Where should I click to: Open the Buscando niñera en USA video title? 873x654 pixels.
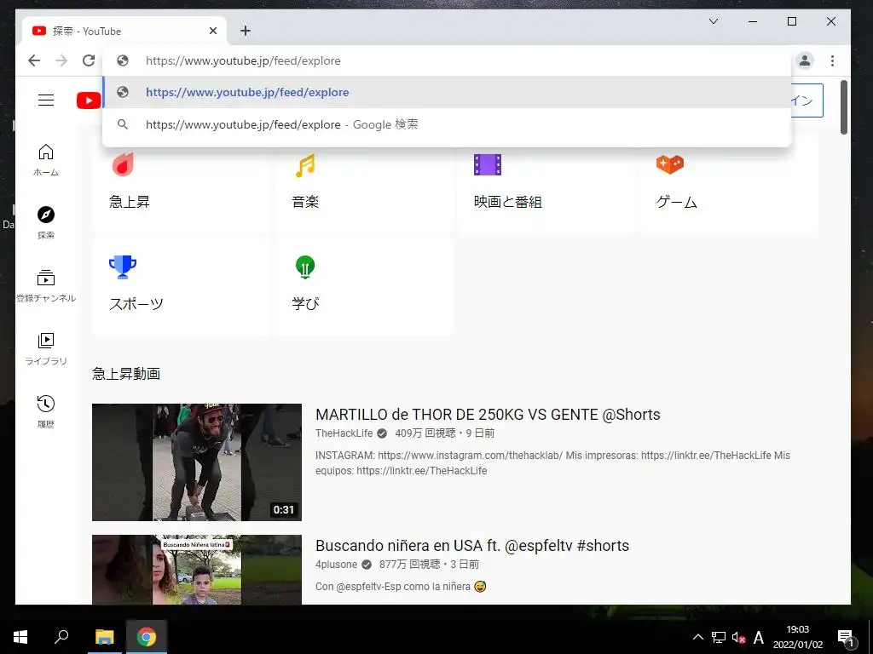coord(472,546)
